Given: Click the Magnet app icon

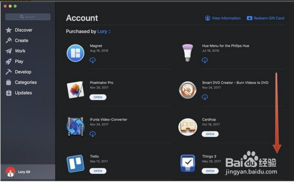Looking at the screenshot, I should point(76,53).
